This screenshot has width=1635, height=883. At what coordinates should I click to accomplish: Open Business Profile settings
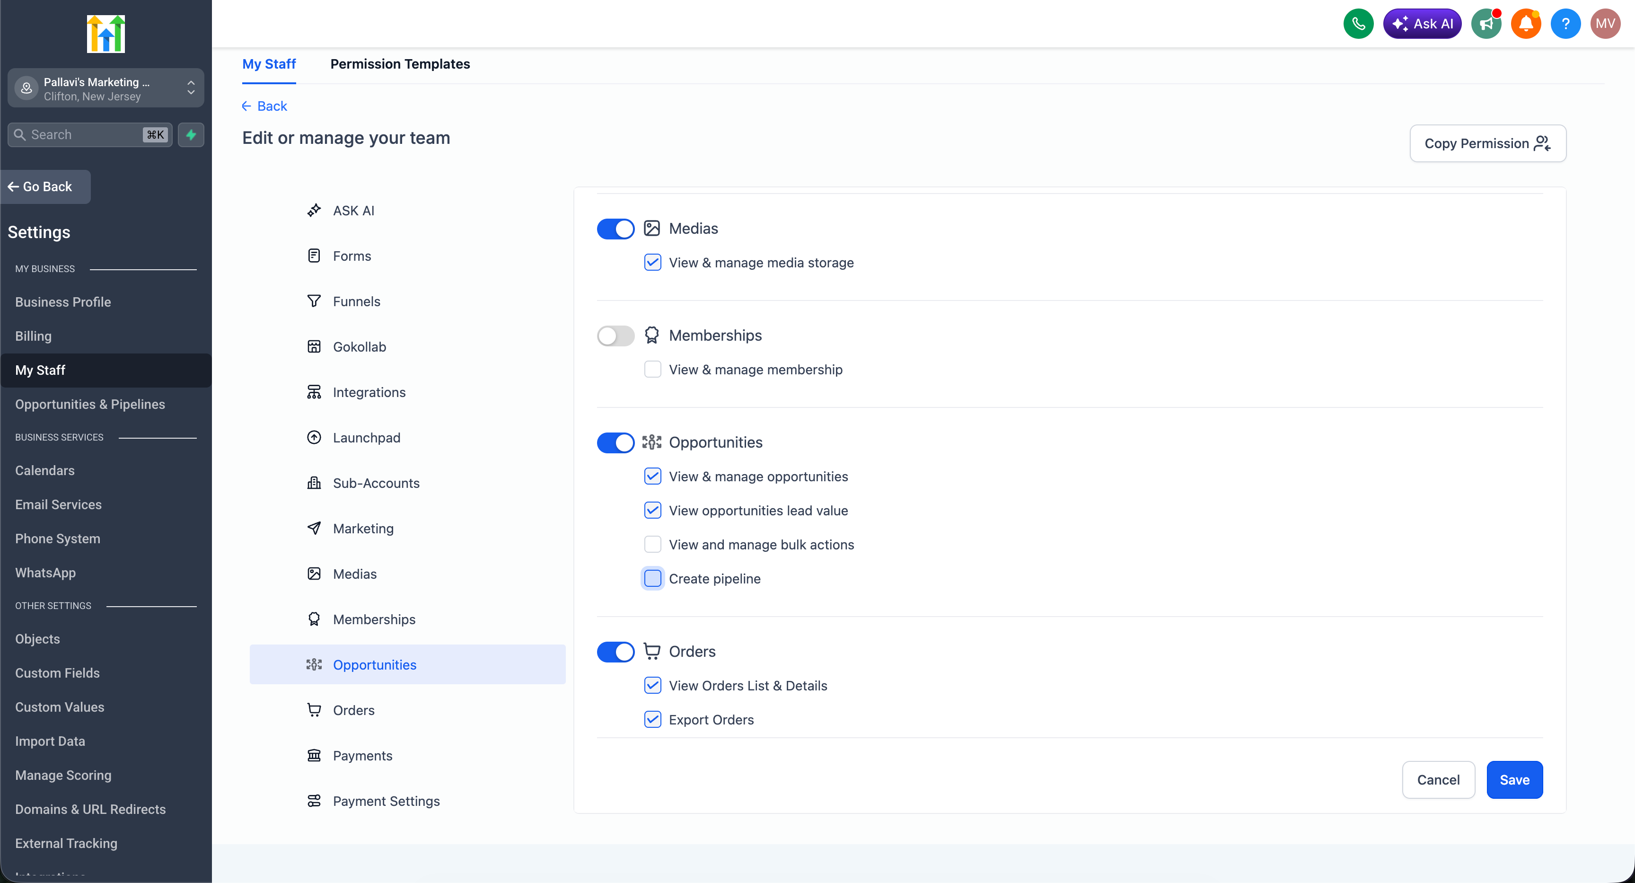tap(63, 302)
